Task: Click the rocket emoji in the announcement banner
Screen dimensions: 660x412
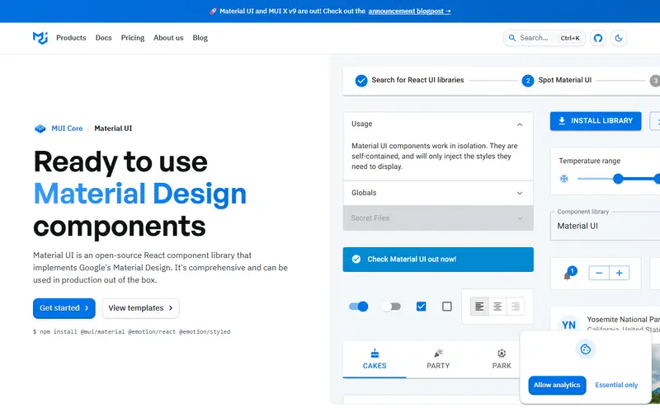Action: point(213,12)
